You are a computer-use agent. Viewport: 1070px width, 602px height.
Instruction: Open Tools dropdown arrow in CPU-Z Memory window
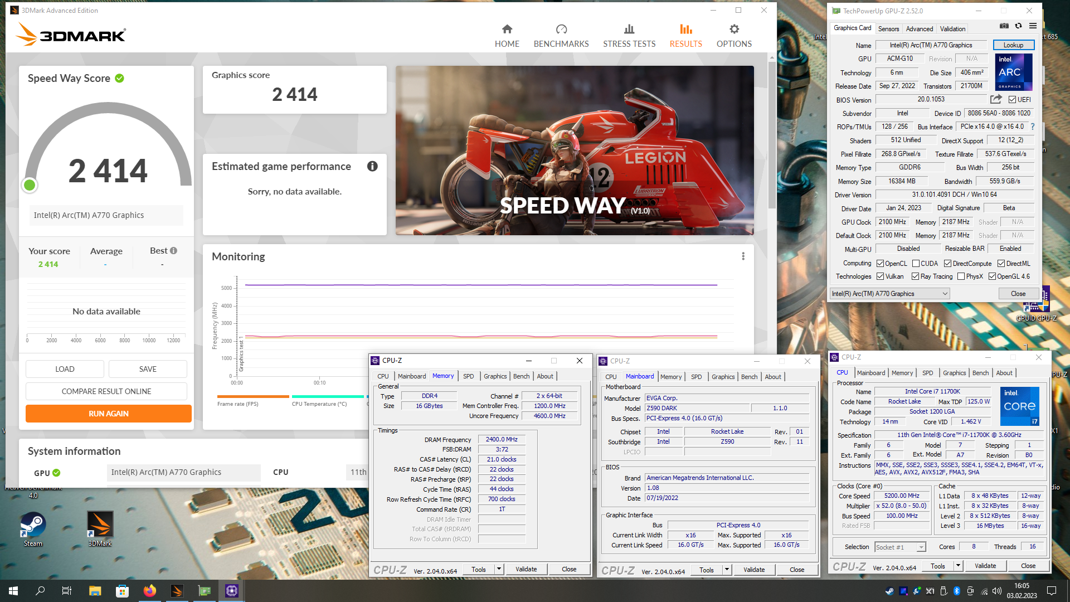click(499, 569)
